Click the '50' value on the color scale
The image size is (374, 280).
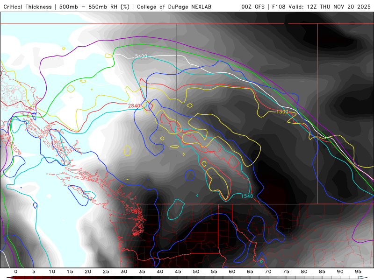pos(196,272)
